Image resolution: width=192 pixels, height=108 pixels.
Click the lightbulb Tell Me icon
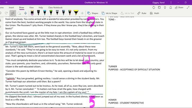165,7
